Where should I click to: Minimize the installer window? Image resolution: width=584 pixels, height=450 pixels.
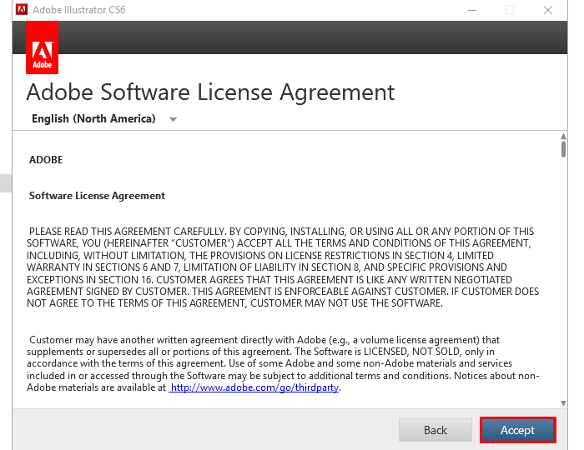(470, 10)
